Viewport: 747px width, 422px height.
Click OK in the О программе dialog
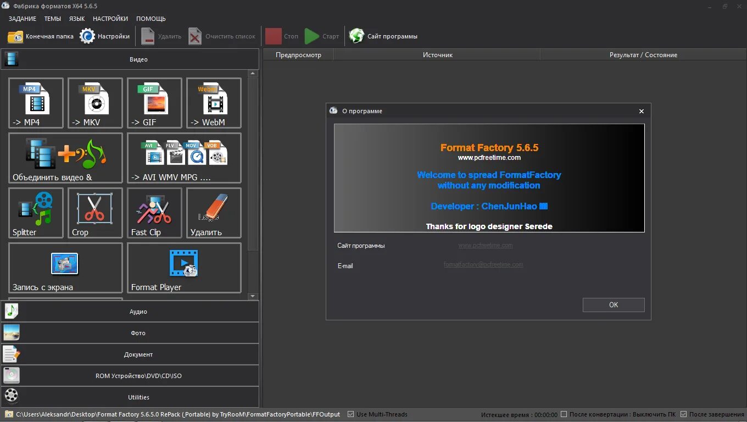pyautogui.click(x=614, y=305)
